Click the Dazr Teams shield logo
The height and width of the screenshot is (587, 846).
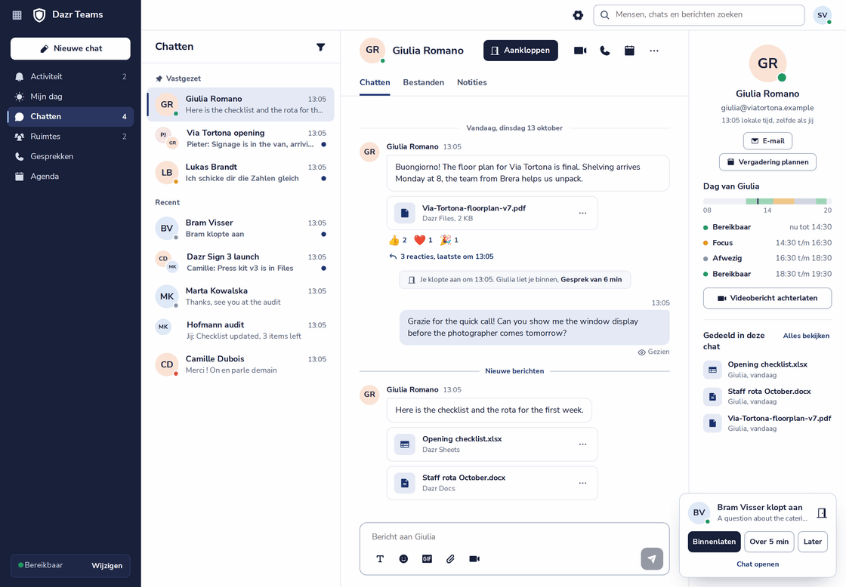(39, 15)
